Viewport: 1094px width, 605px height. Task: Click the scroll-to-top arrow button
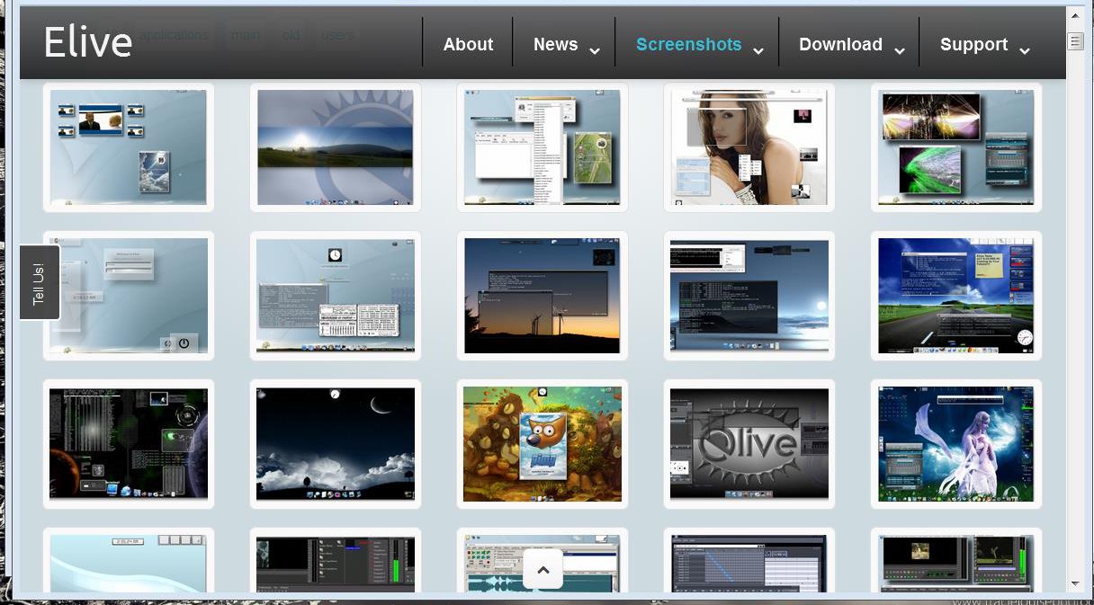tap(543, 569)
